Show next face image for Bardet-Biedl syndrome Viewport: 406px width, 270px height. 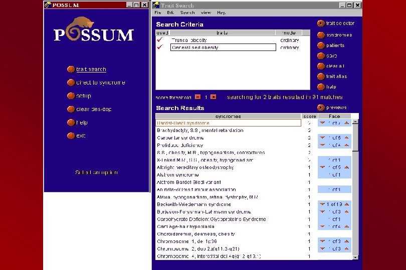[x=347, y=123]
